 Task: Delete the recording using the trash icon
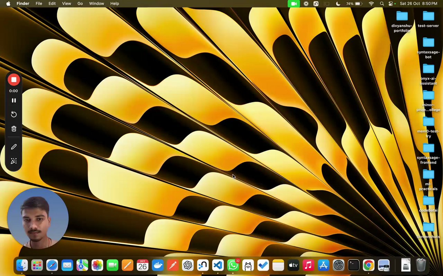[14, 129]
